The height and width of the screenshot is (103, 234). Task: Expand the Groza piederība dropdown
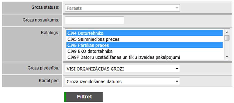122,69
